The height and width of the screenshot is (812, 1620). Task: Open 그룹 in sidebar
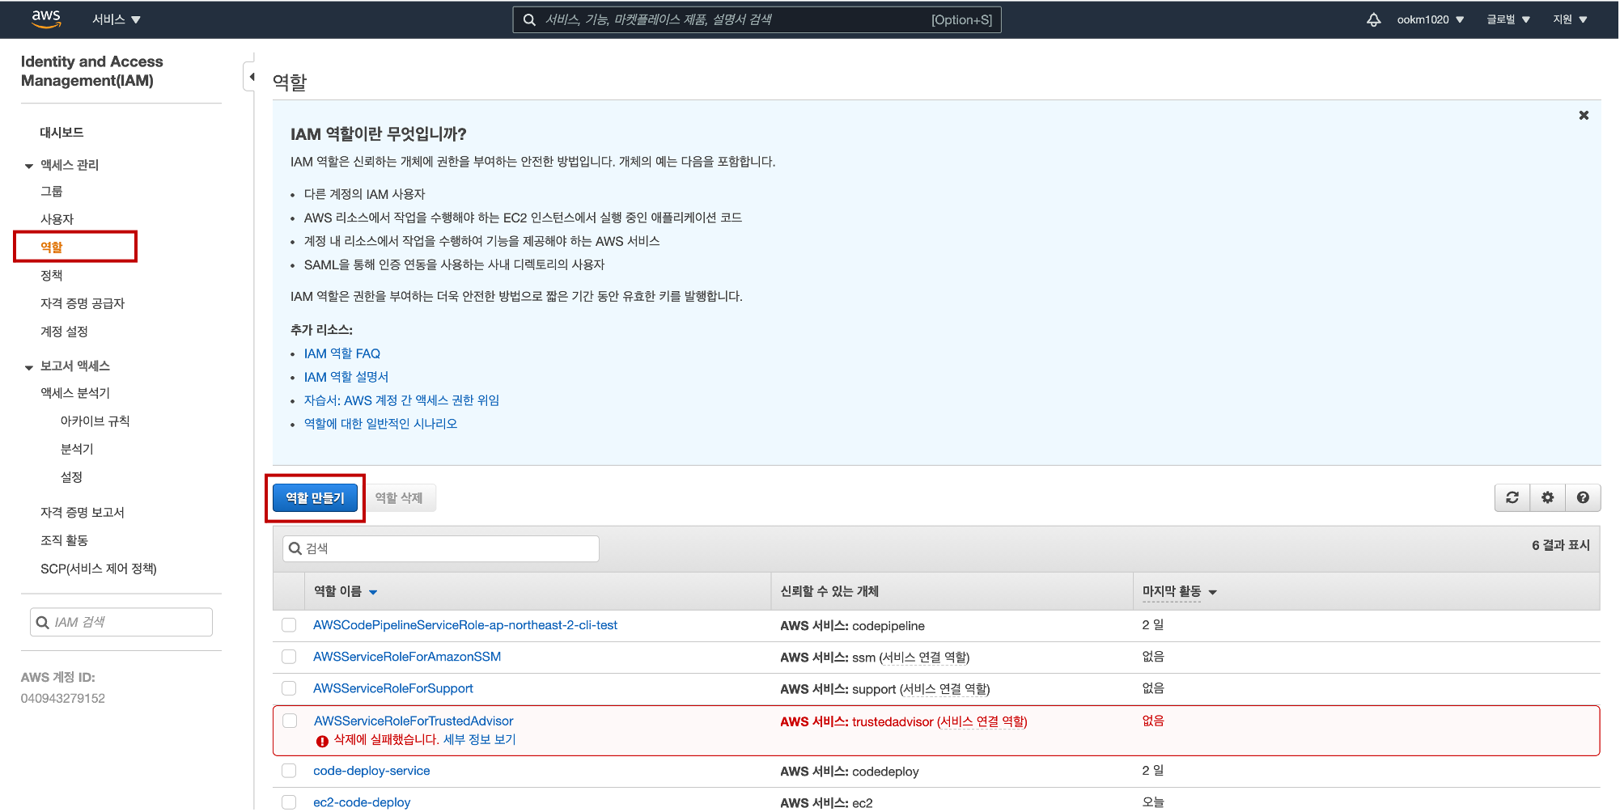51,191
